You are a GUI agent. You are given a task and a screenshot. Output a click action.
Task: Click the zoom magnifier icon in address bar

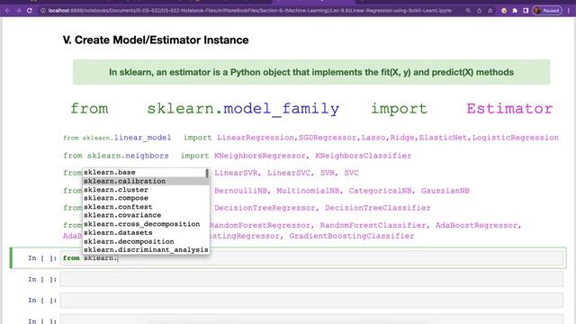pyautogui.click(x=468, y=11)
